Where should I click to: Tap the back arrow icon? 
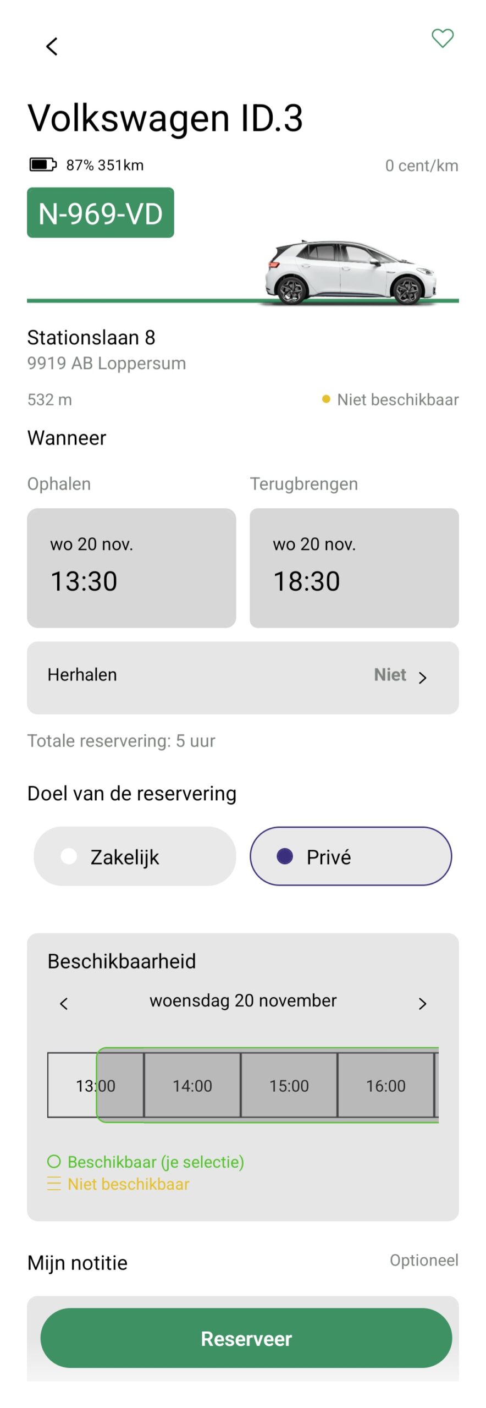(x=52, y=47)
